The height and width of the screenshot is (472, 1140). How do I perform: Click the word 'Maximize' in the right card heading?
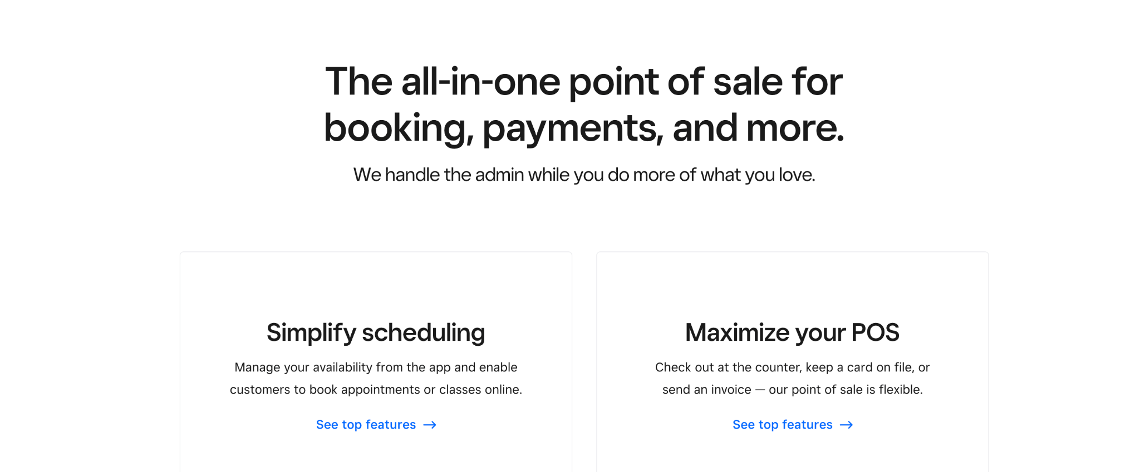[738, 332]
